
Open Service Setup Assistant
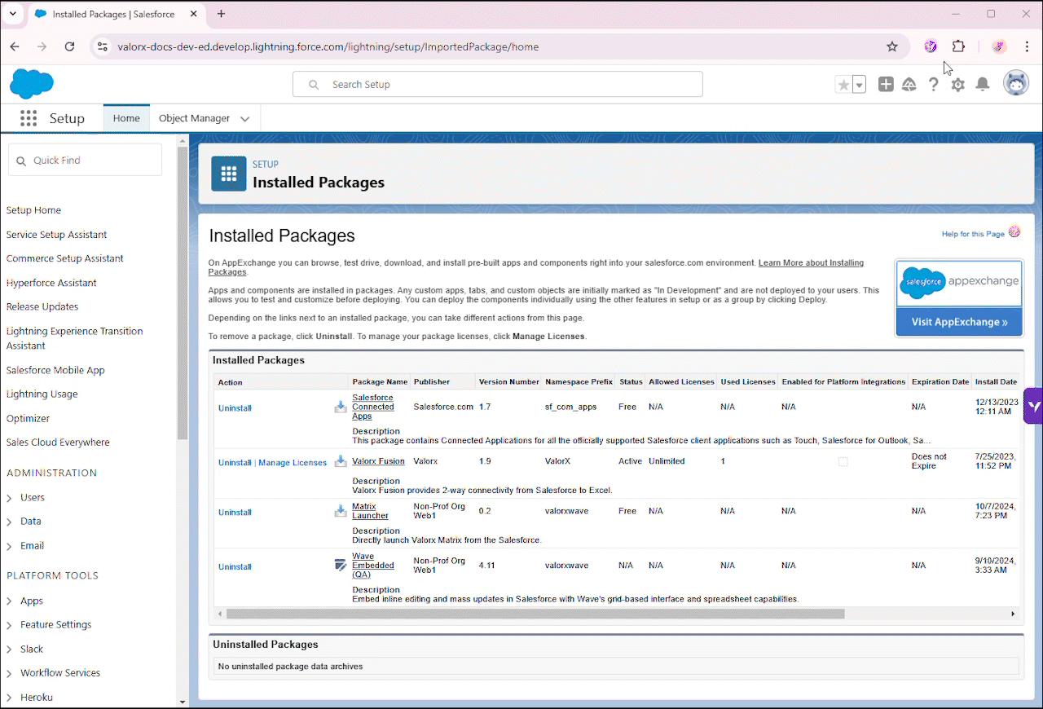[x=56, y=235]
